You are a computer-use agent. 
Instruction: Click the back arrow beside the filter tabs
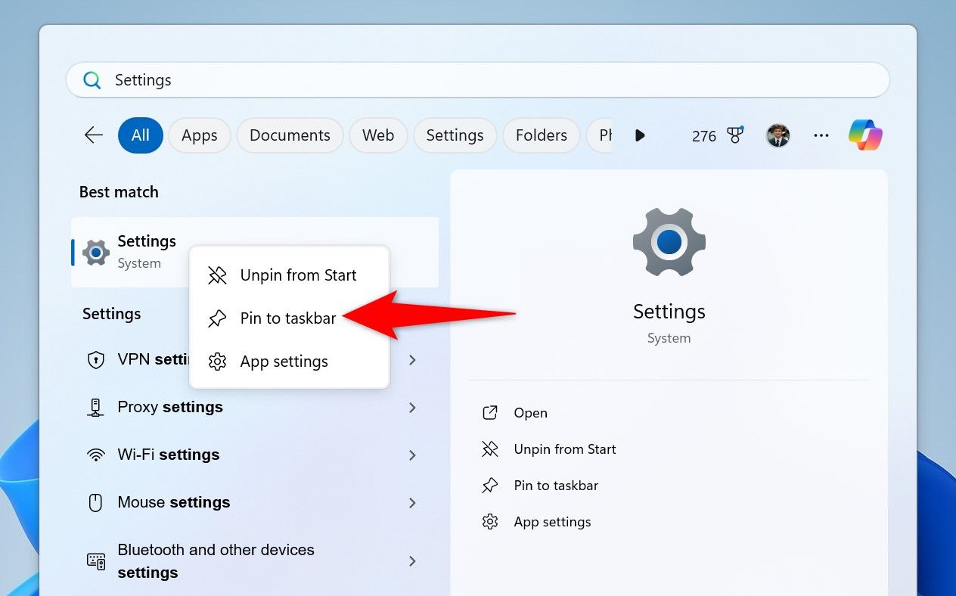click(x=93, y=135)
